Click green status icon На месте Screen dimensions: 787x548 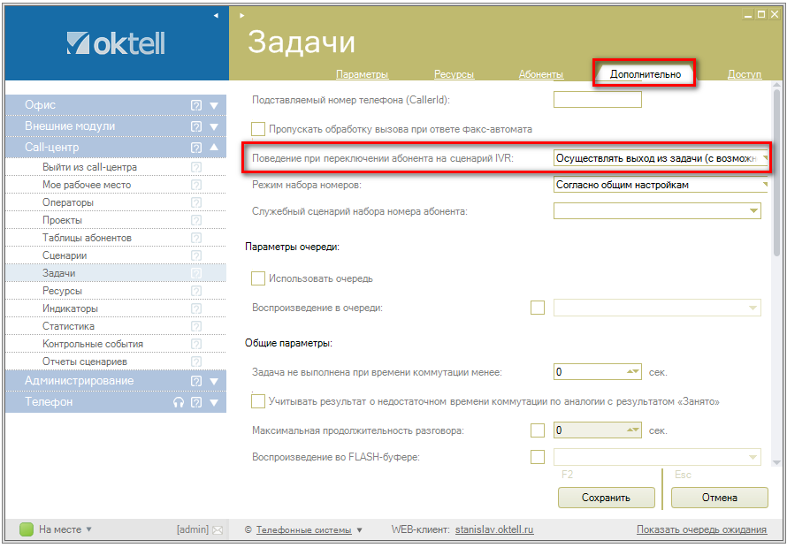pos(27,529)
